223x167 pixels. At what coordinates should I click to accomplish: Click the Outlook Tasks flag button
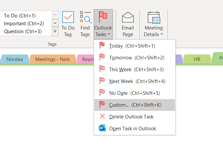[x=103, y=24]
